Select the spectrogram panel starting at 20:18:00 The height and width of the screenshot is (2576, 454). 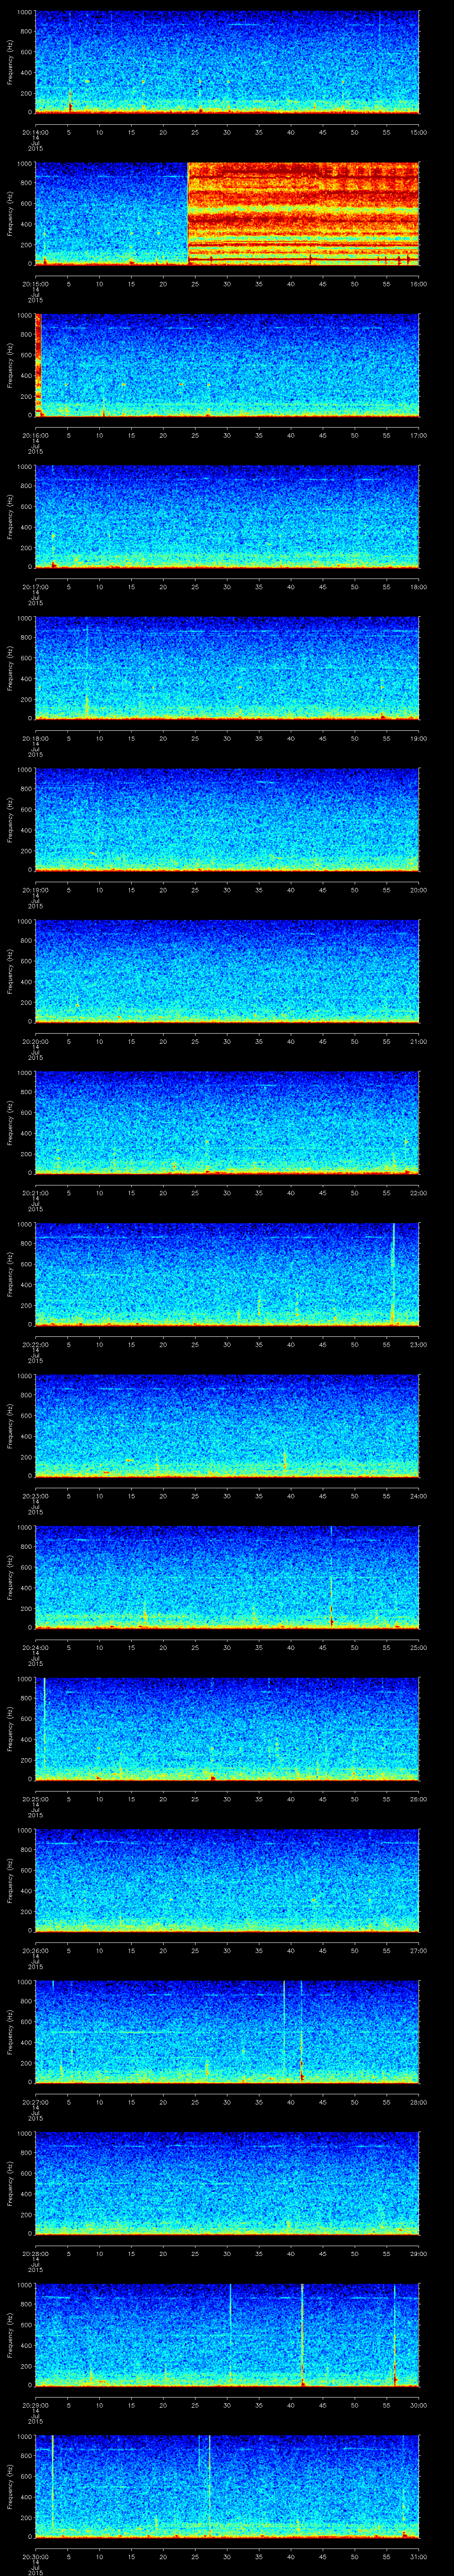click(x=227, y=668)
